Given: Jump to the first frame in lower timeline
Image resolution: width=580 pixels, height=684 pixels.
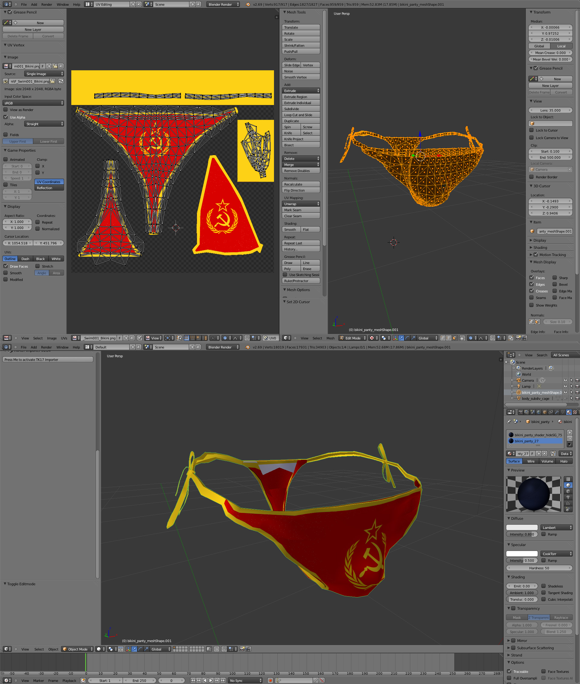Looking at the screenshot, I should 193,680.
